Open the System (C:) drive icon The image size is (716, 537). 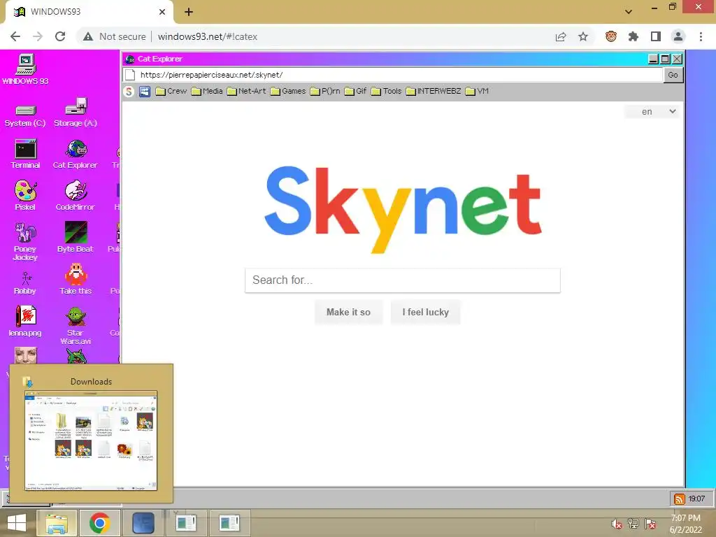tap(25, 115)
